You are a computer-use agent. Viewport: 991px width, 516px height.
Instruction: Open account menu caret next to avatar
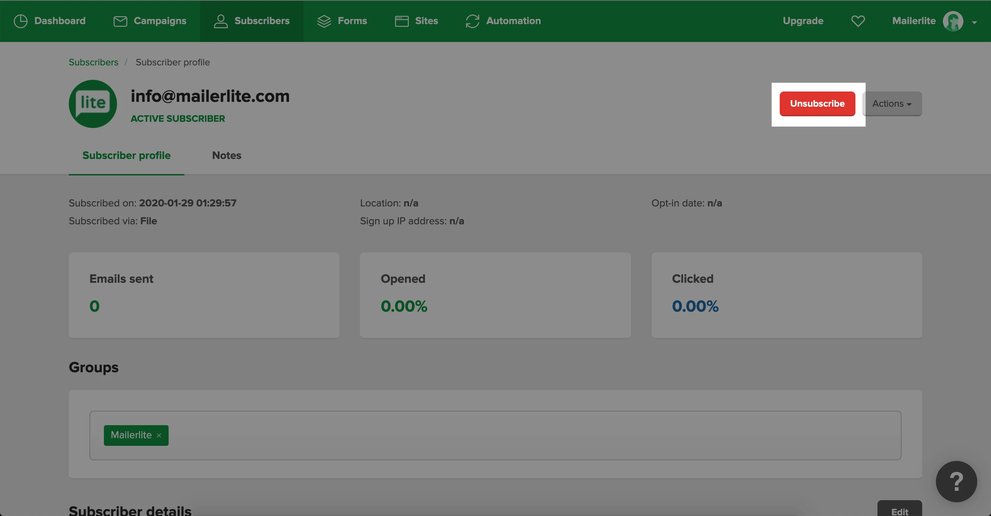tap(974, 22)
